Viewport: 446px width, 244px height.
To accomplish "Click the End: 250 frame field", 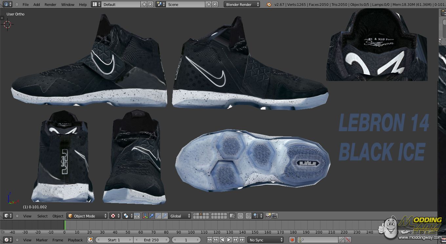I will click(151, 240).
